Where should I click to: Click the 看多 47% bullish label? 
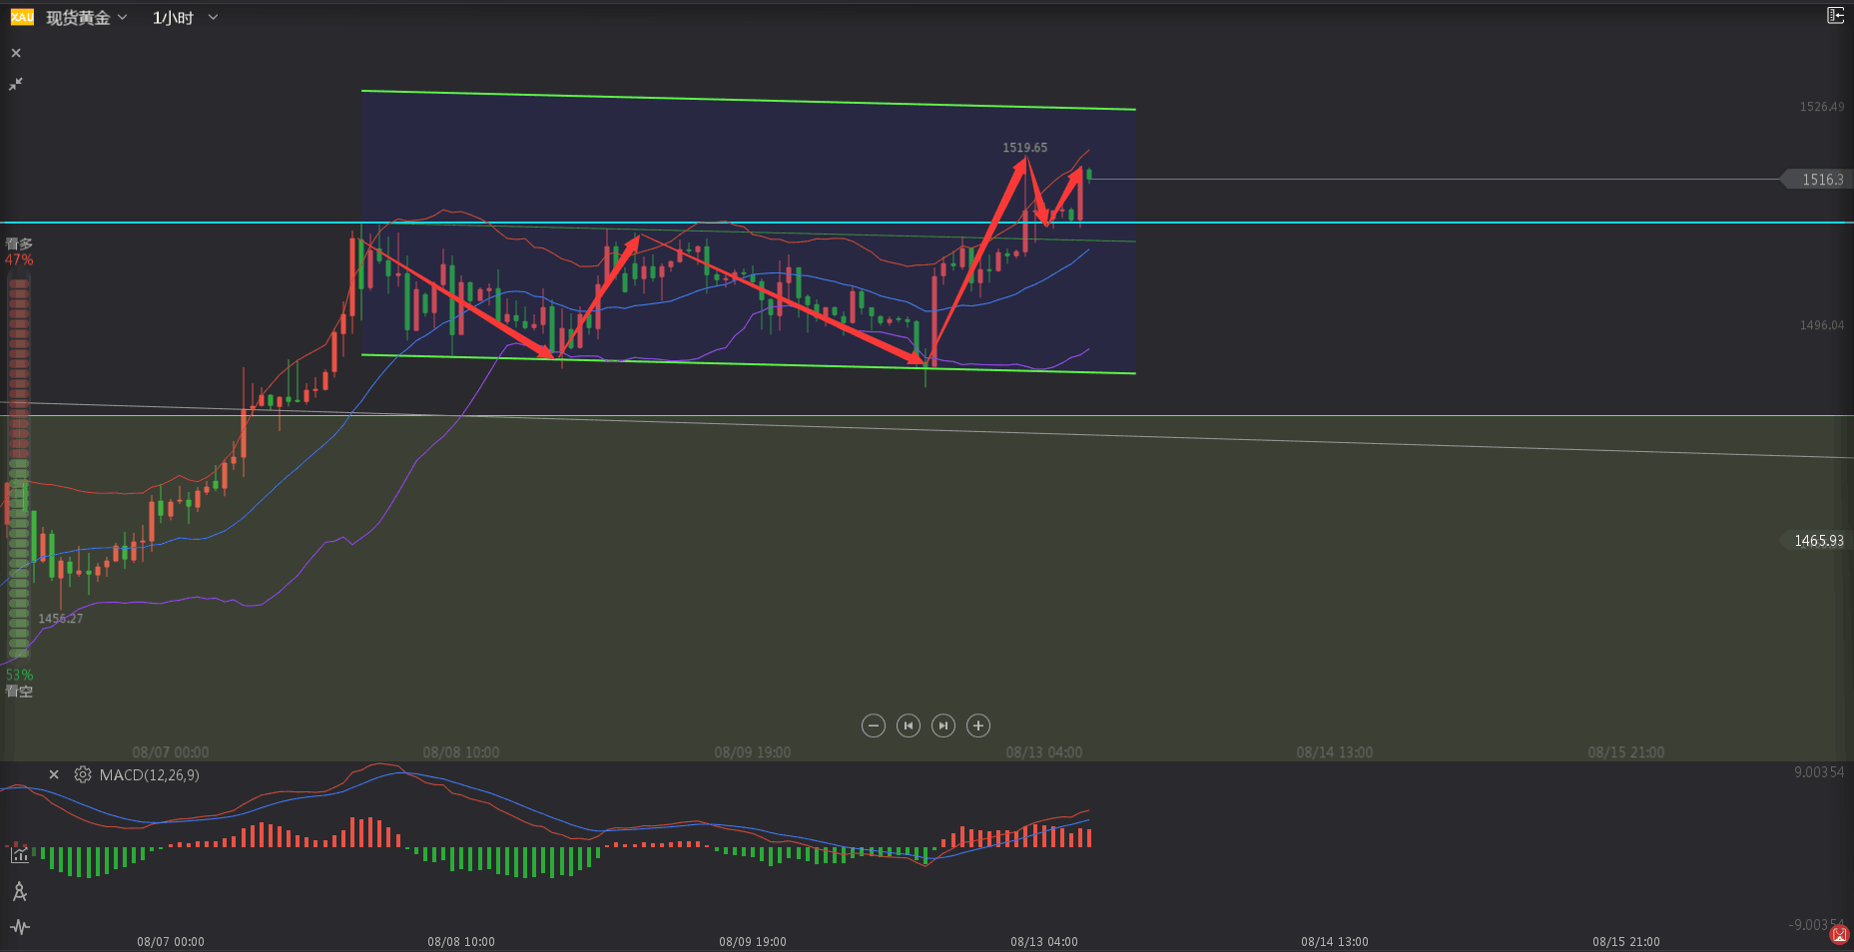(x=19, y=251)
